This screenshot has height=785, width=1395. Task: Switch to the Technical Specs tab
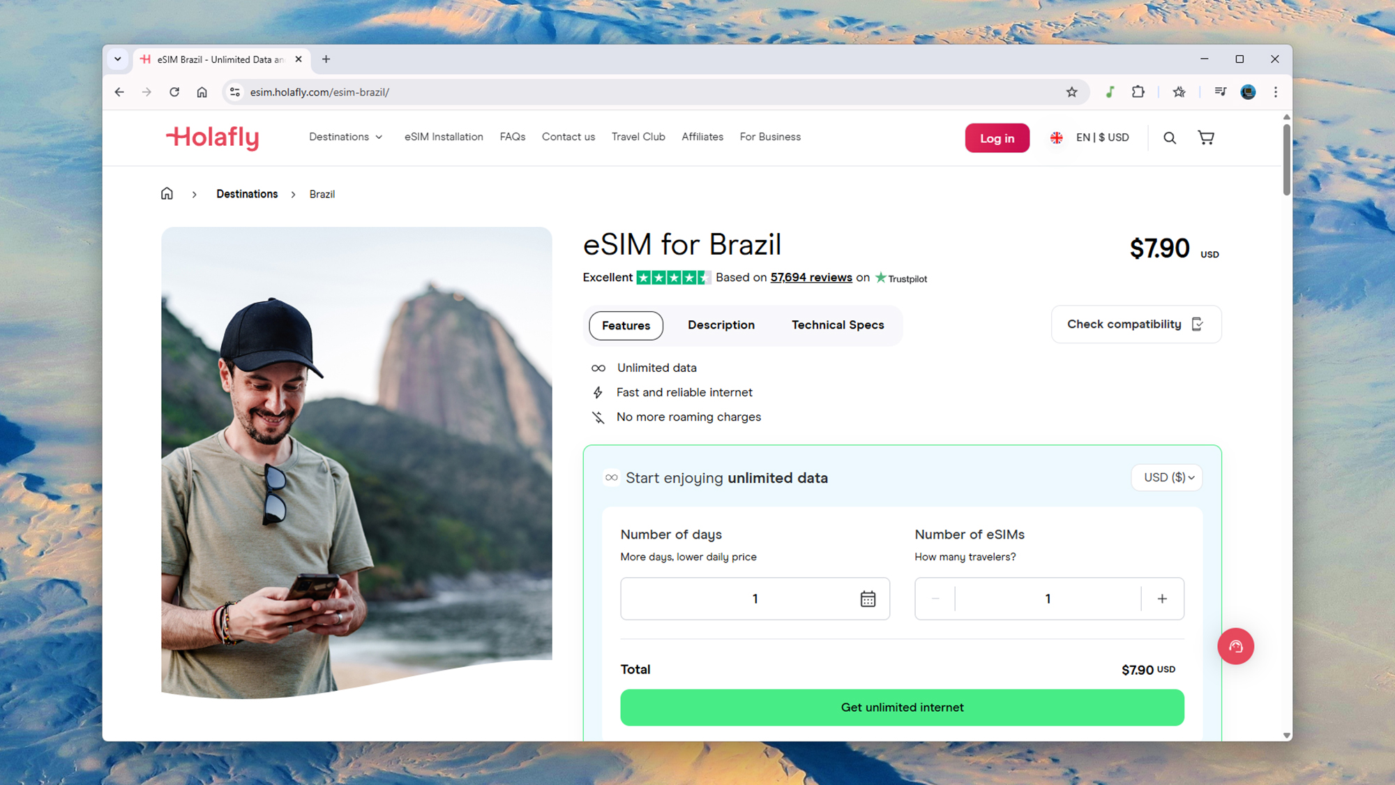click(837, 325)
